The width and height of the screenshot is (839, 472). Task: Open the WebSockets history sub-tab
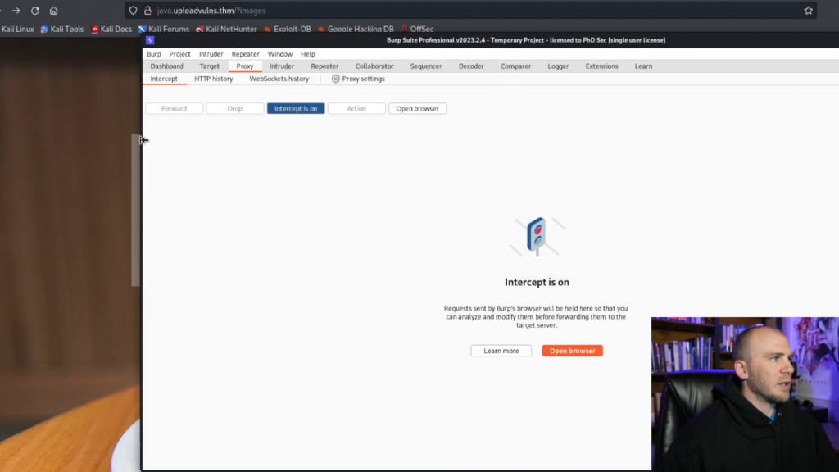coord(279,79)
